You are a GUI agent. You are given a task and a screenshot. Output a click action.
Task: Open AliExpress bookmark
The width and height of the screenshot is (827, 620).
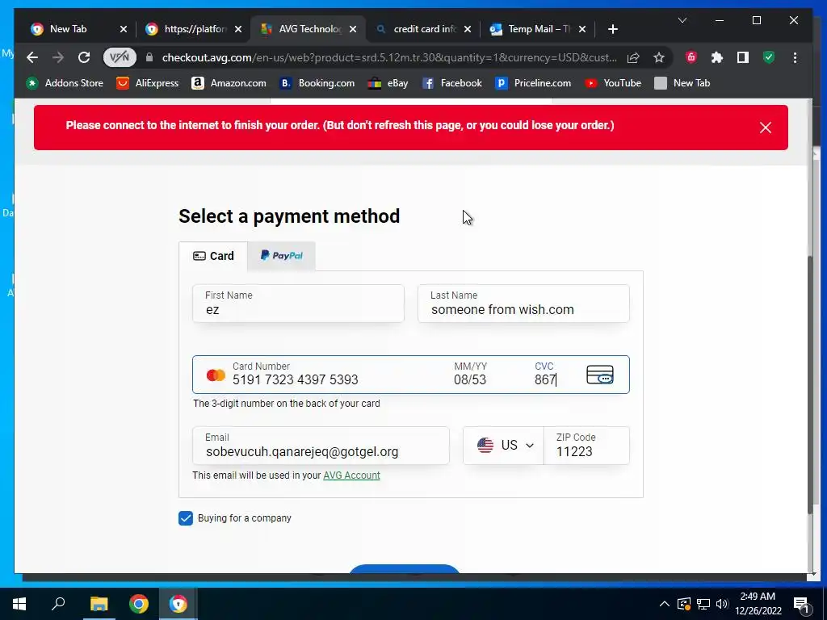(148, 83)
